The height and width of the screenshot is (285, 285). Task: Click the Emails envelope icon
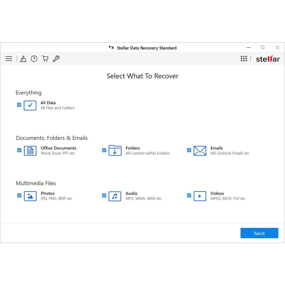point(200,151)
